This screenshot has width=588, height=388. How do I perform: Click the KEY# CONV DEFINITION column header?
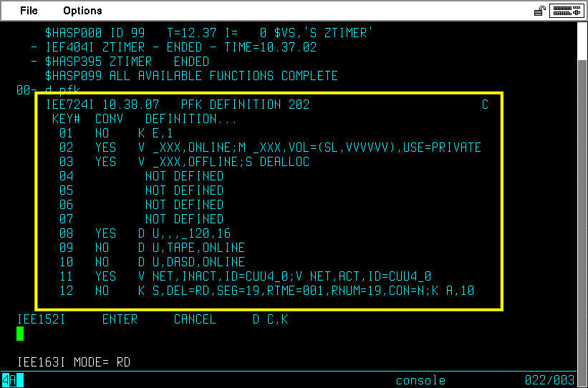[x=145, y=119]
